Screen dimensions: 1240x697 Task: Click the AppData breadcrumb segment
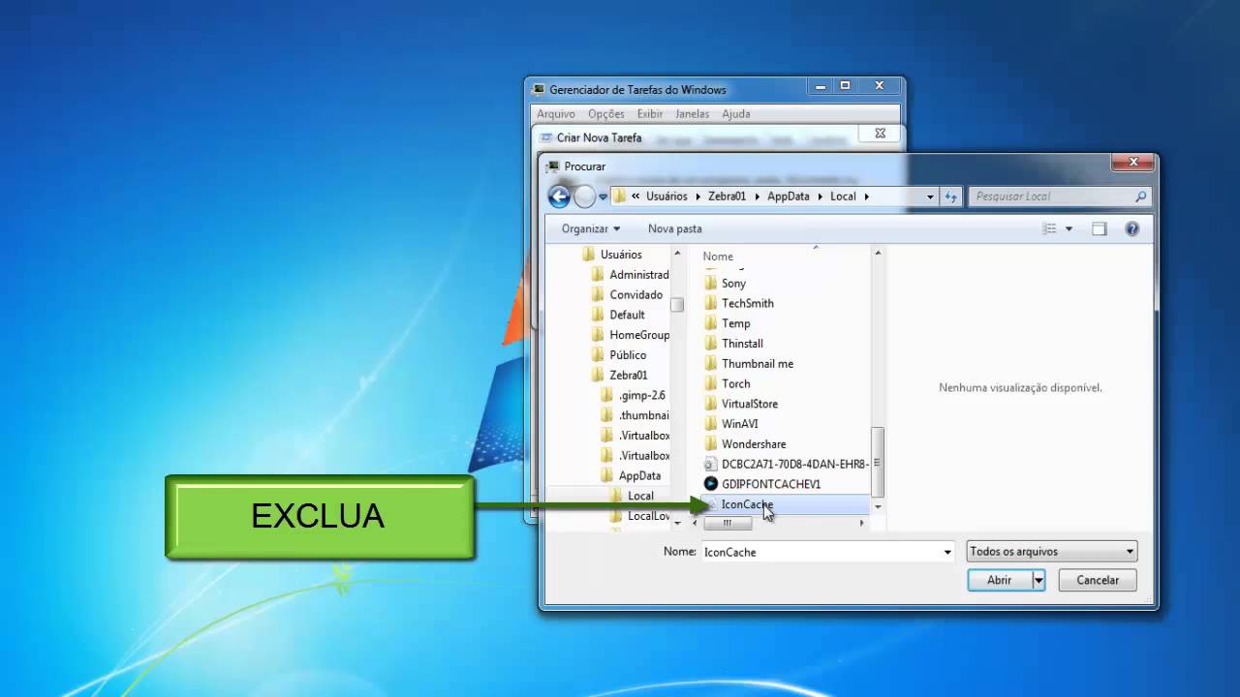(789, 197)
